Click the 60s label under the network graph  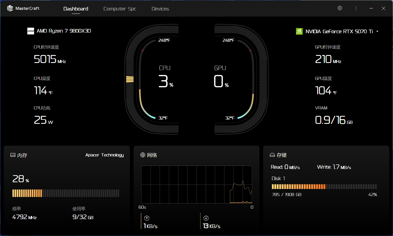142,207
